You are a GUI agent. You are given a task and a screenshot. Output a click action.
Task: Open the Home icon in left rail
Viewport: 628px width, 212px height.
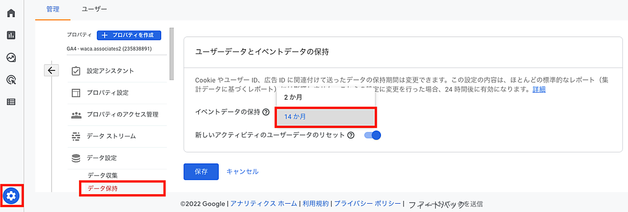pos(11,13)
